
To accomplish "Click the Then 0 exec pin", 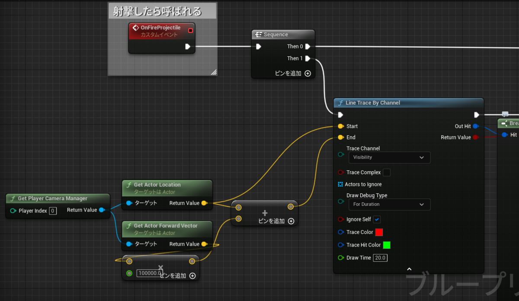I will coord(308,46).
